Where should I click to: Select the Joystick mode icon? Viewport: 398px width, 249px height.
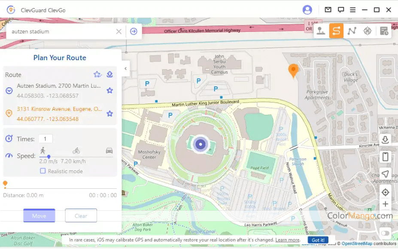tap(321, 31)
